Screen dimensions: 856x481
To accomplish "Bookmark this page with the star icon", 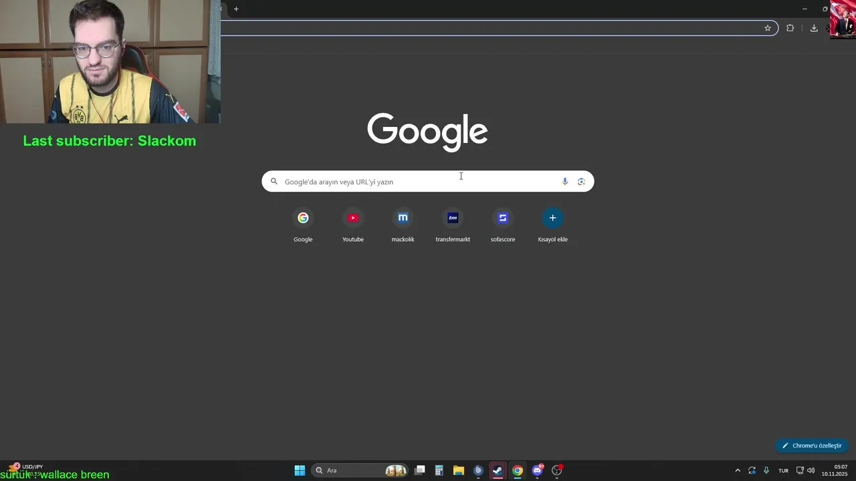I will [768, 28].
